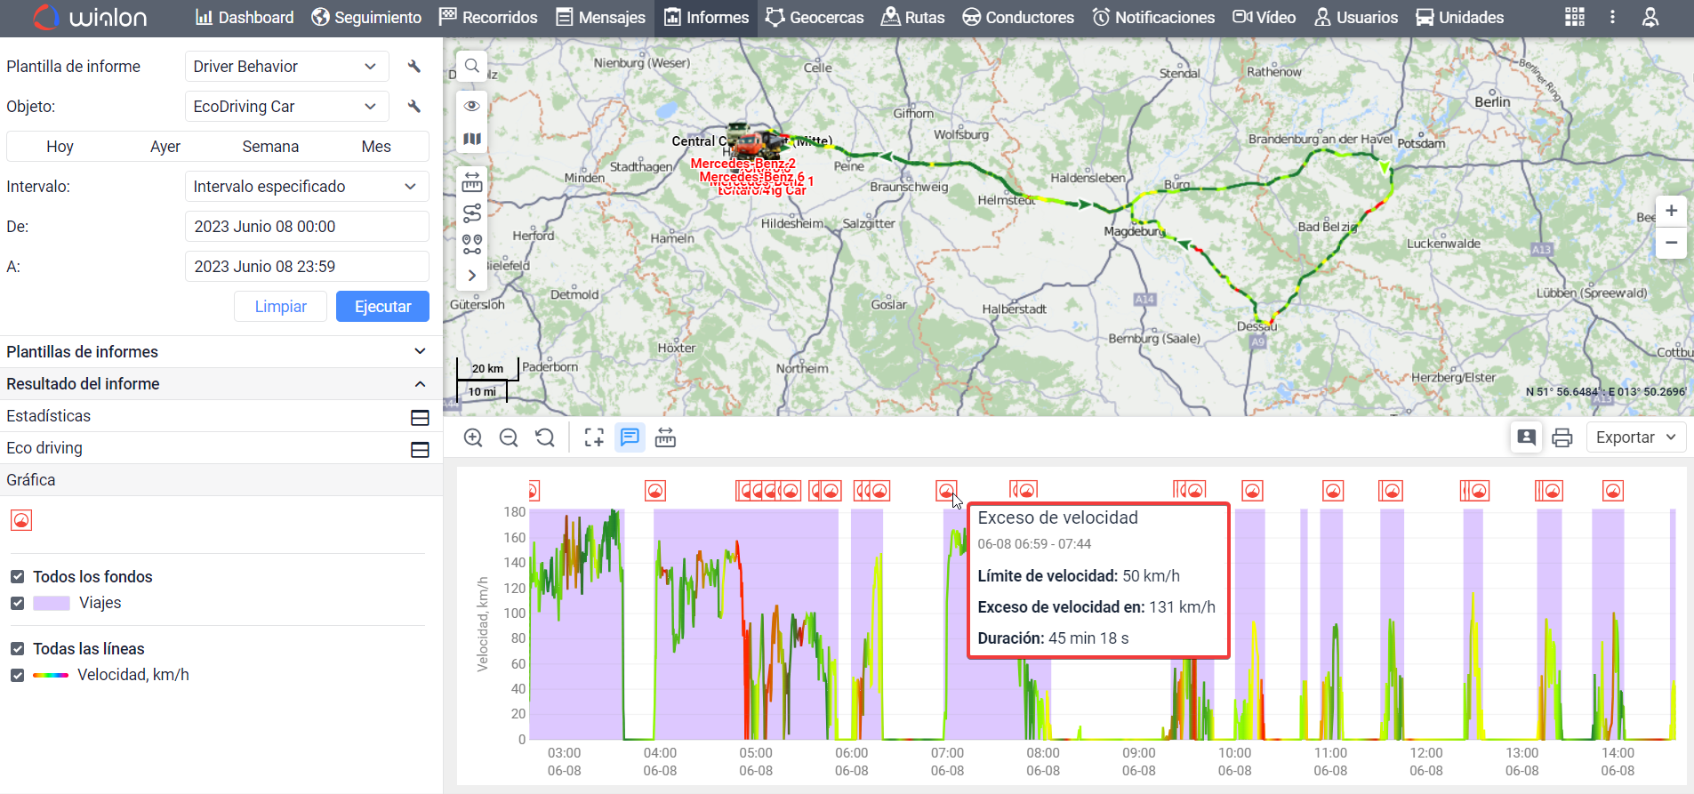Expand the Plantillas de informes section
1694x794 pixels.
pos(420,352)
